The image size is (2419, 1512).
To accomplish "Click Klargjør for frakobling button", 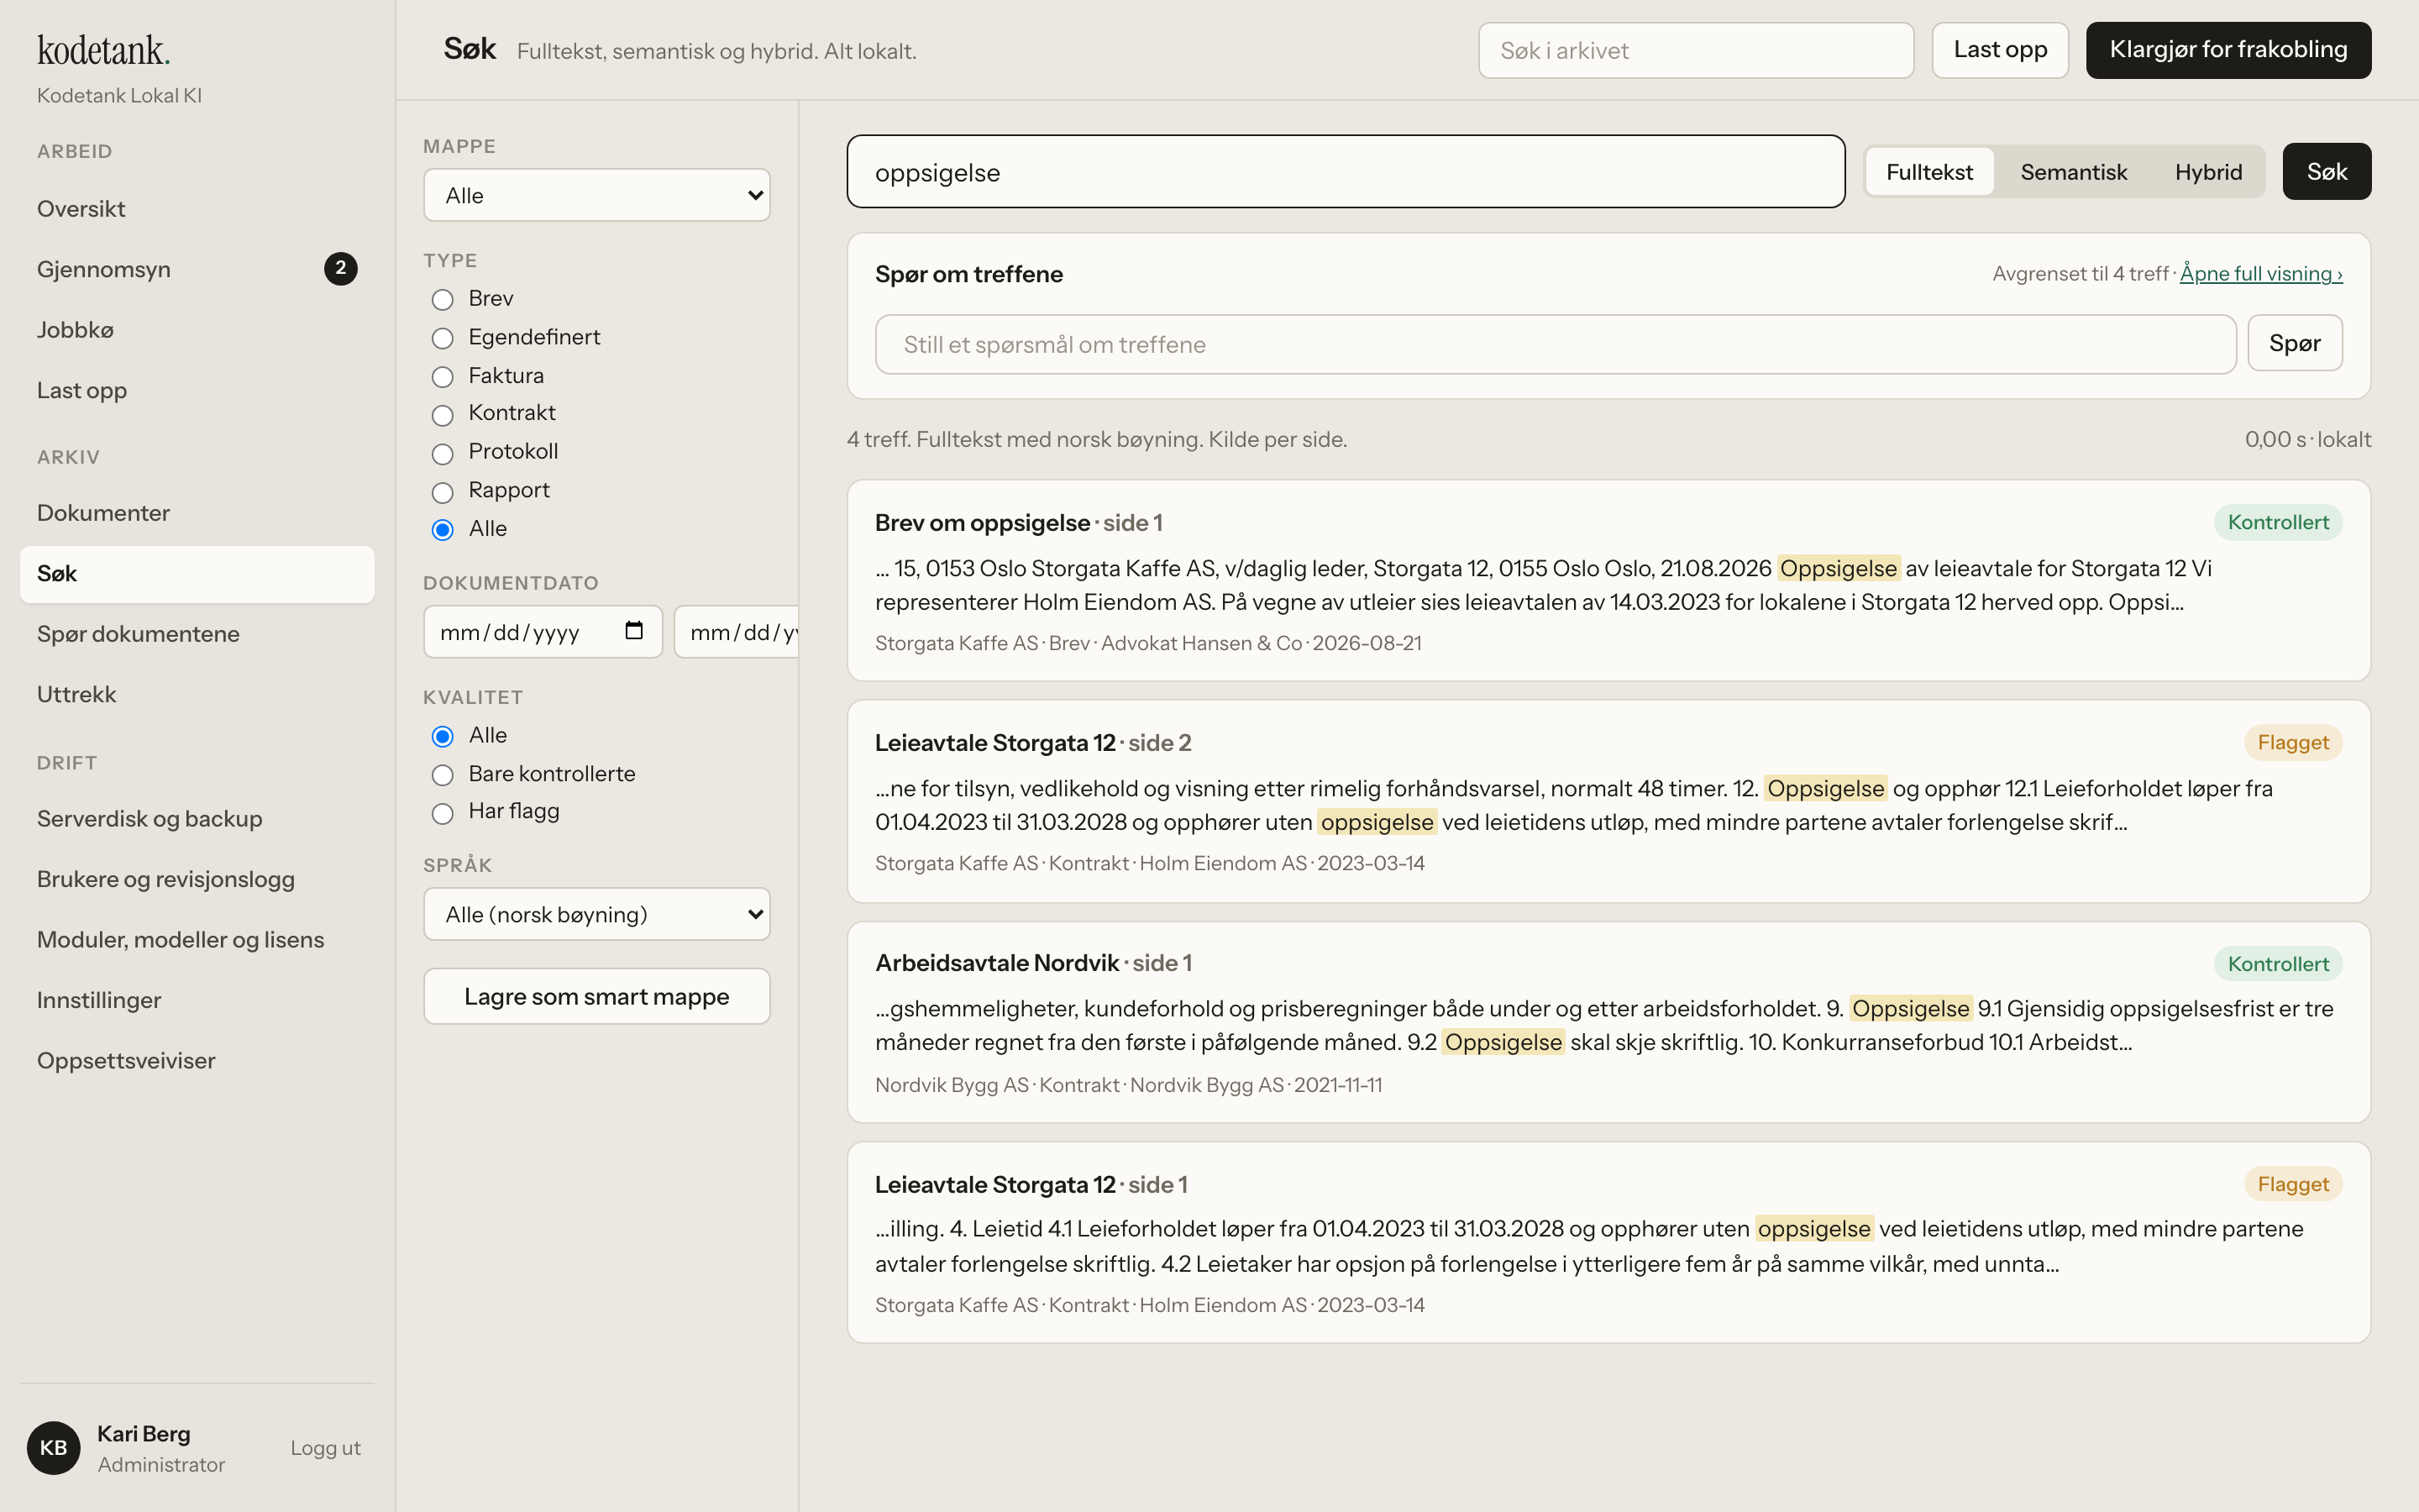I will 2228,50.
